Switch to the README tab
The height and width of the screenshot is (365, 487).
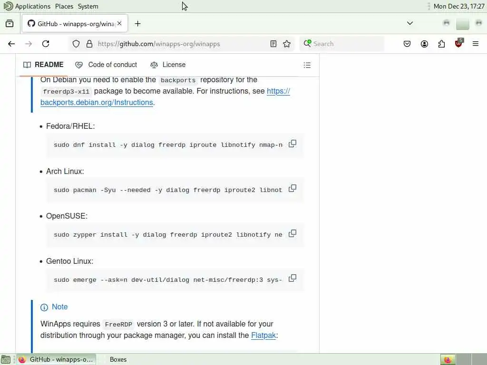[43, 65]
